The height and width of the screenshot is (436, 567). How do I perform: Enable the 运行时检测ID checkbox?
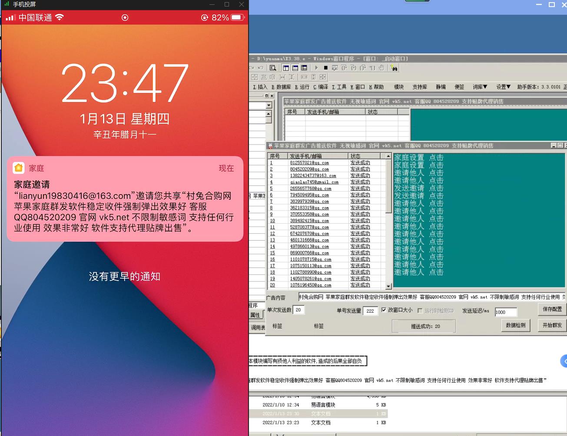pos(420,310)
